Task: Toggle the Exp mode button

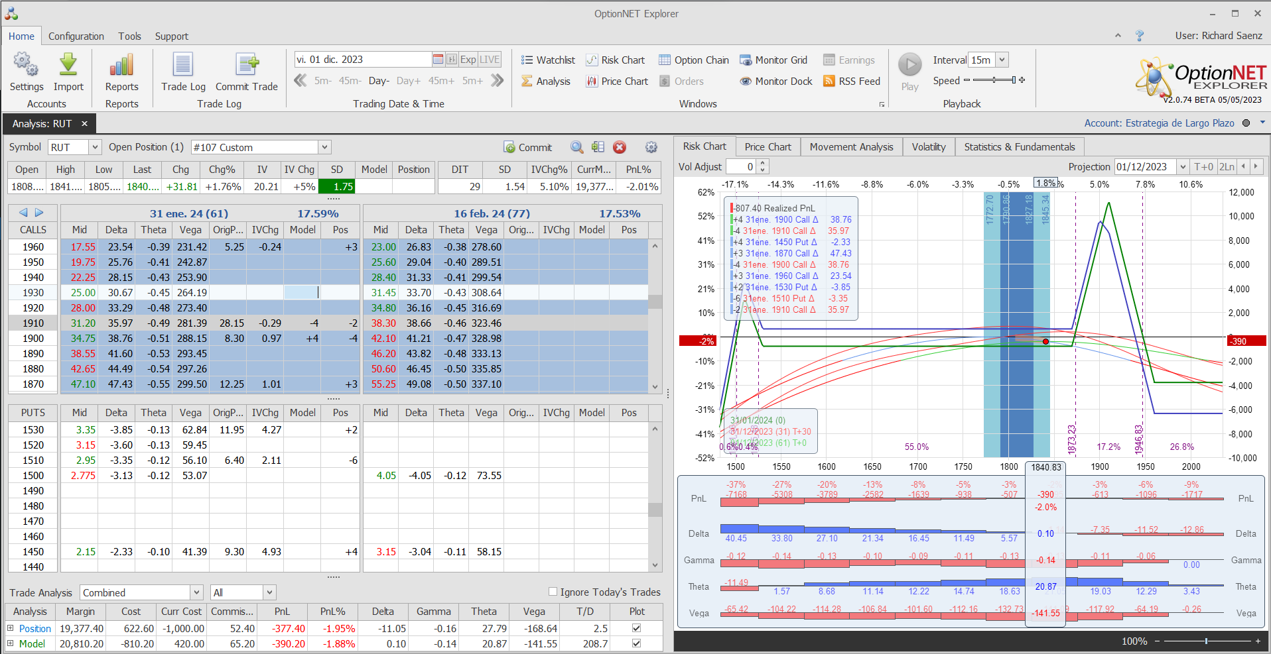Action: click(468, 60)
